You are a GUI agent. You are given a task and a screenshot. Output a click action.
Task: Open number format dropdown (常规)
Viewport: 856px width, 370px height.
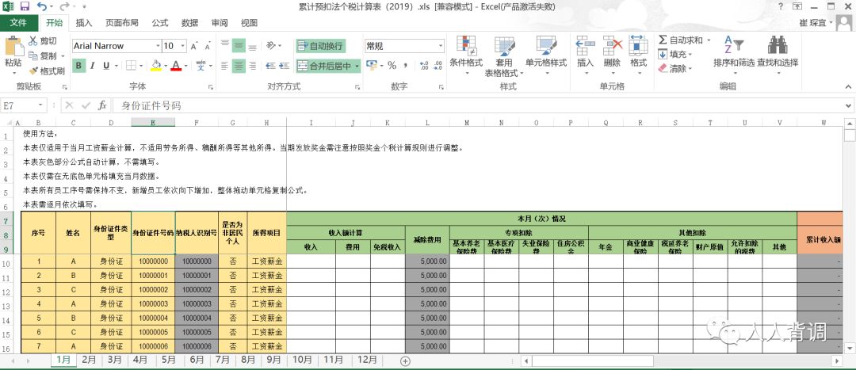tap(441, 47)
